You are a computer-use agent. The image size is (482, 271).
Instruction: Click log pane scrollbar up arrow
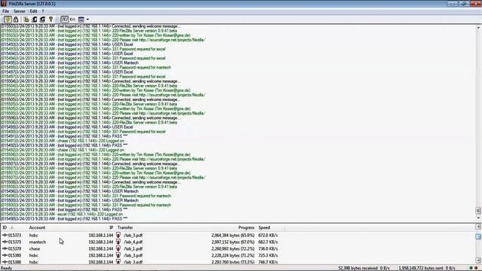[478, 28]
